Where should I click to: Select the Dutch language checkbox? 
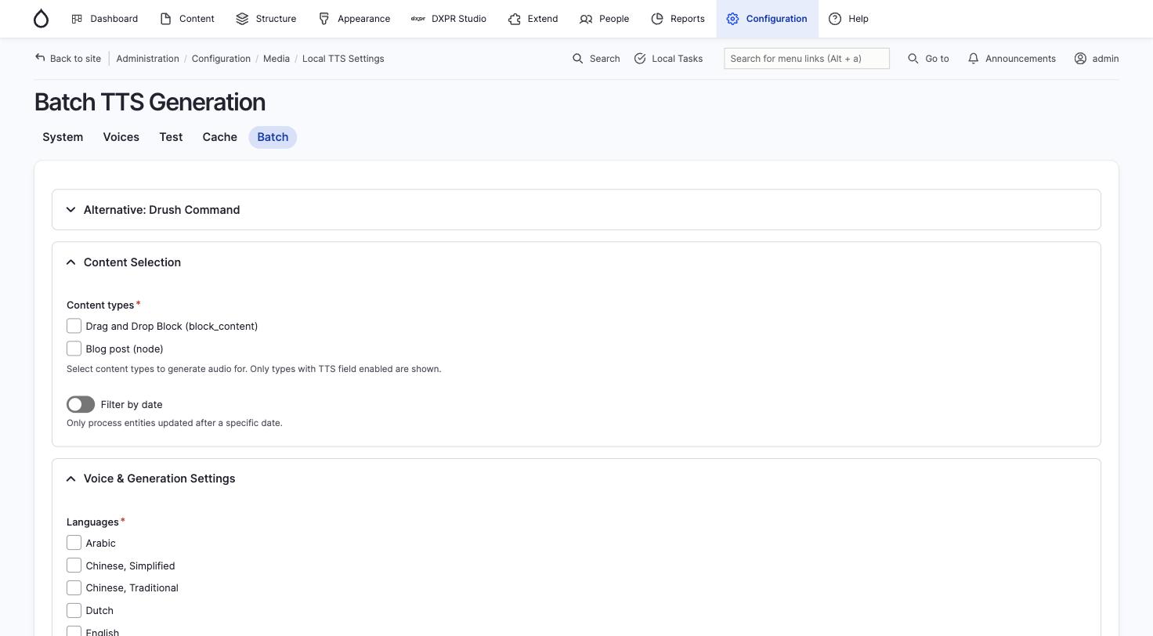74,610
